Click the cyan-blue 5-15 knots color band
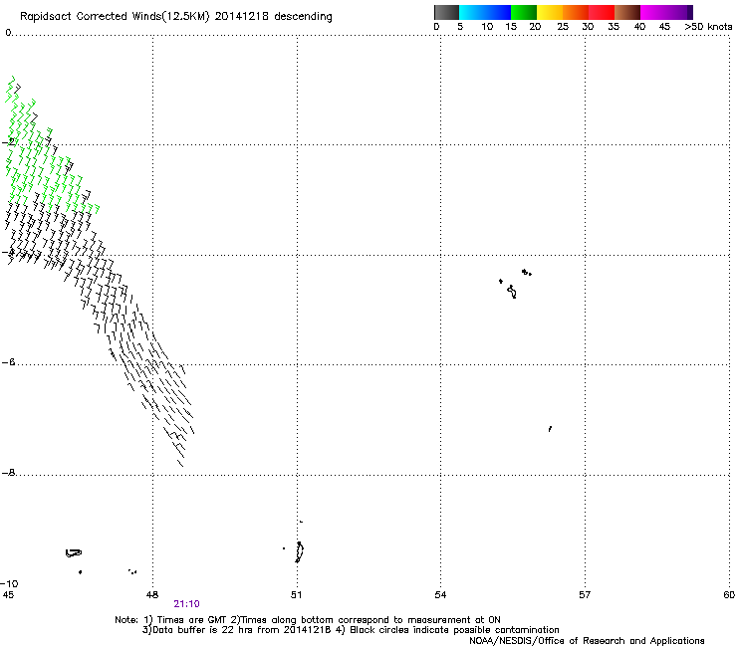The height and width of the screenshot is (647, 737). coord(485,12)
